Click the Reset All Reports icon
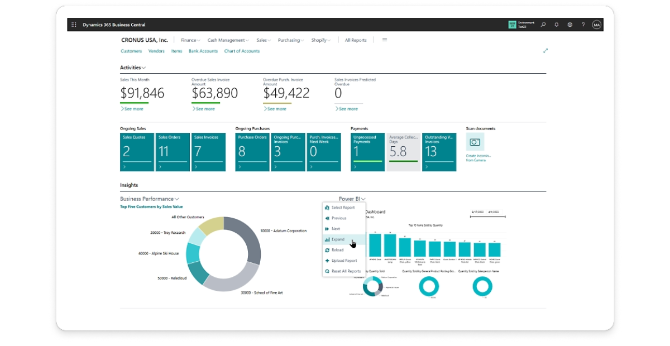The height and width of the screenshot is (346, 670). pos(327,271)
